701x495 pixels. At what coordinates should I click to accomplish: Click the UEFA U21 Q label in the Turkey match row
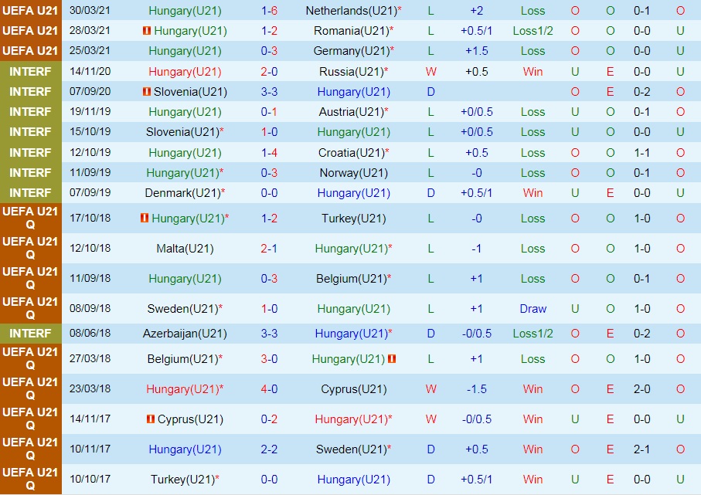[30, 219]
